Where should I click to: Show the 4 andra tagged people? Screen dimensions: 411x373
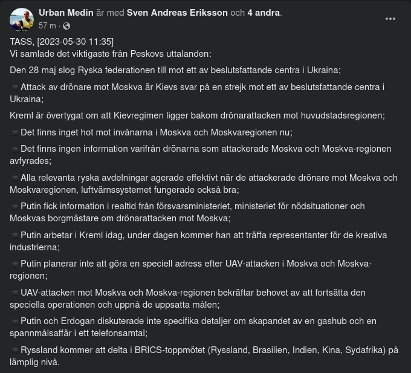[x=264, y=13]
